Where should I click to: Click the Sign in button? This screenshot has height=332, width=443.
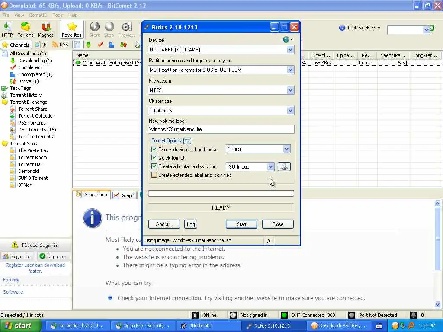[x=16, y=256]
